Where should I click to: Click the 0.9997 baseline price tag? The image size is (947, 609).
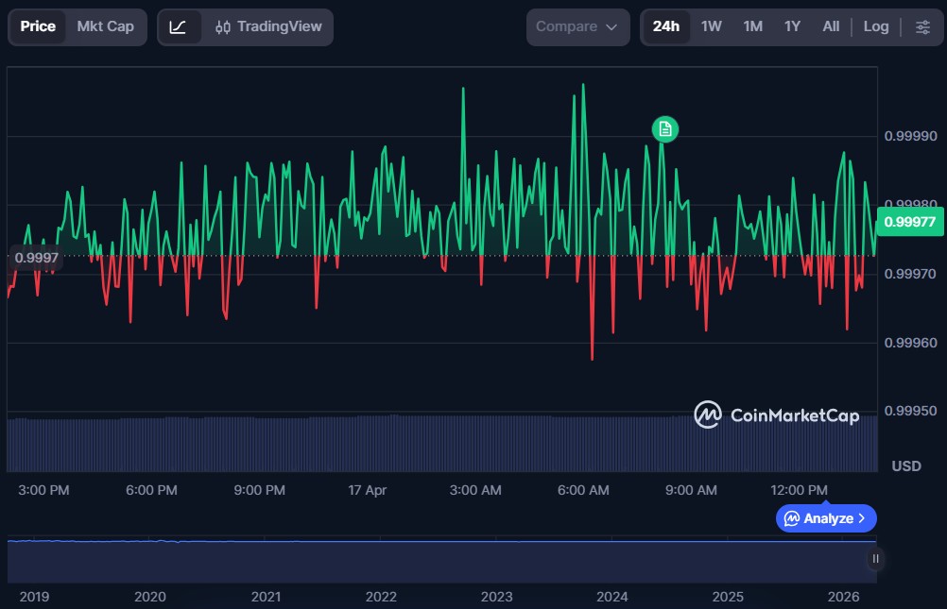[x=36, y=257]
